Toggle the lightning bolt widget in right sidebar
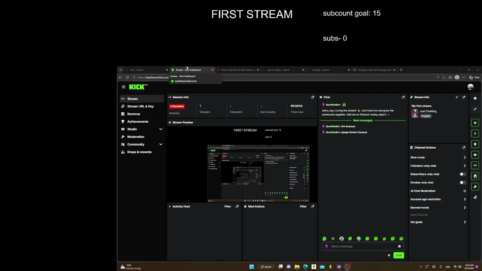 coord(475,133)
